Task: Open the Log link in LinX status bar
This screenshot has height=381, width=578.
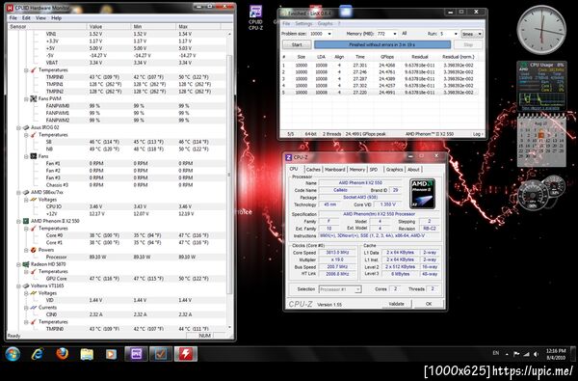Action: click(478, 134)
